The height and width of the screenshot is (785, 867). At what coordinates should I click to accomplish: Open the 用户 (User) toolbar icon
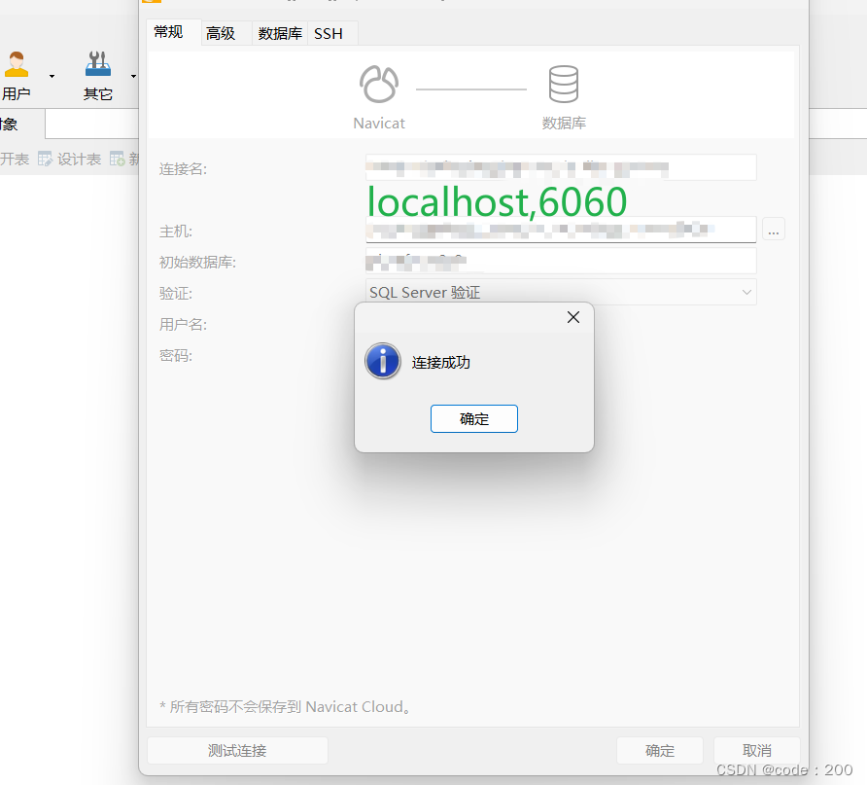click(x=17, y=64)
